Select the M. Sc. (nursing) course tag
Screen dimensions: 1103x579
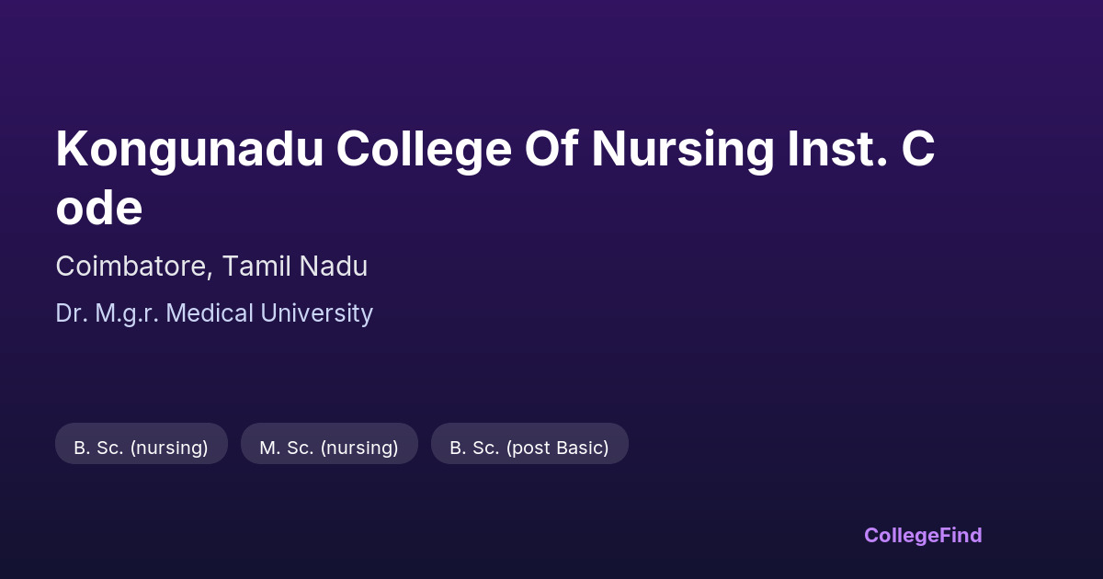point(329,448)
